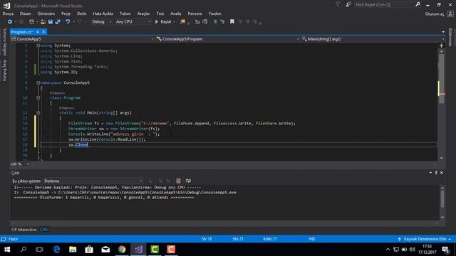
Task: Open the Analiz menu
Action: (x=176, y=14)
